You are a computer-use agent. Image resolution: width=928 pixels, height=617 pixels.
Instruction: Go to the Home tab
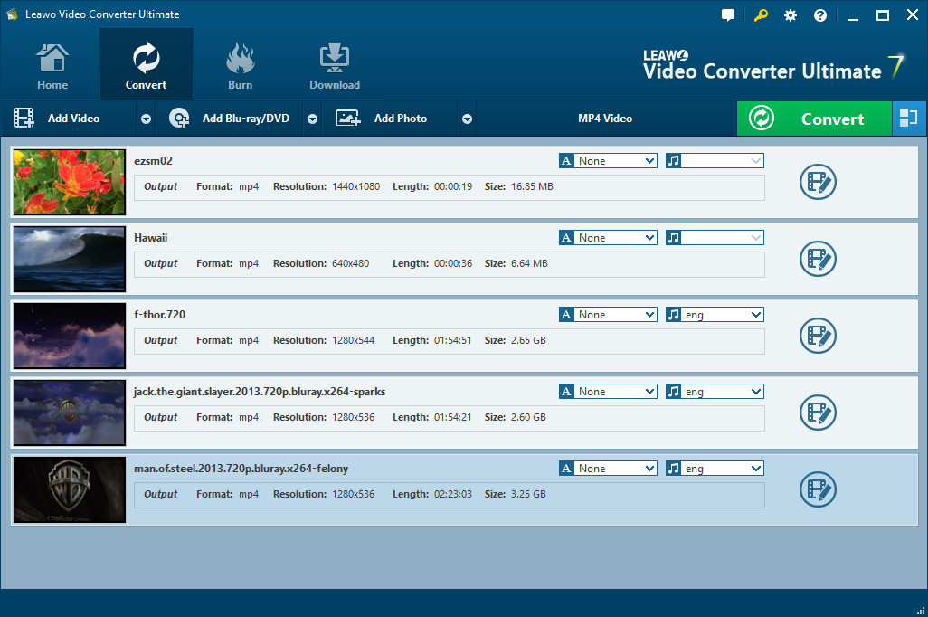(x=52, y=65)
